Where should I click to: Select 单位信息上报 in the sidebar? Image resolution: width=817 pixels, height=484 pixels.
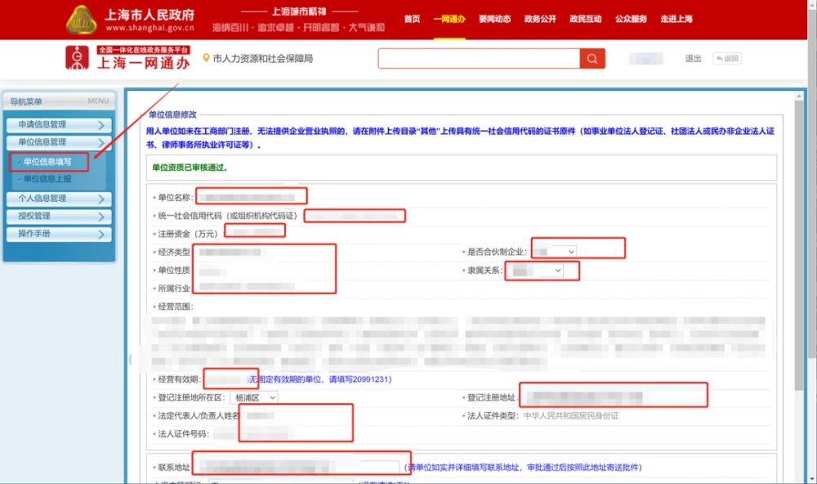coord(47,179)
